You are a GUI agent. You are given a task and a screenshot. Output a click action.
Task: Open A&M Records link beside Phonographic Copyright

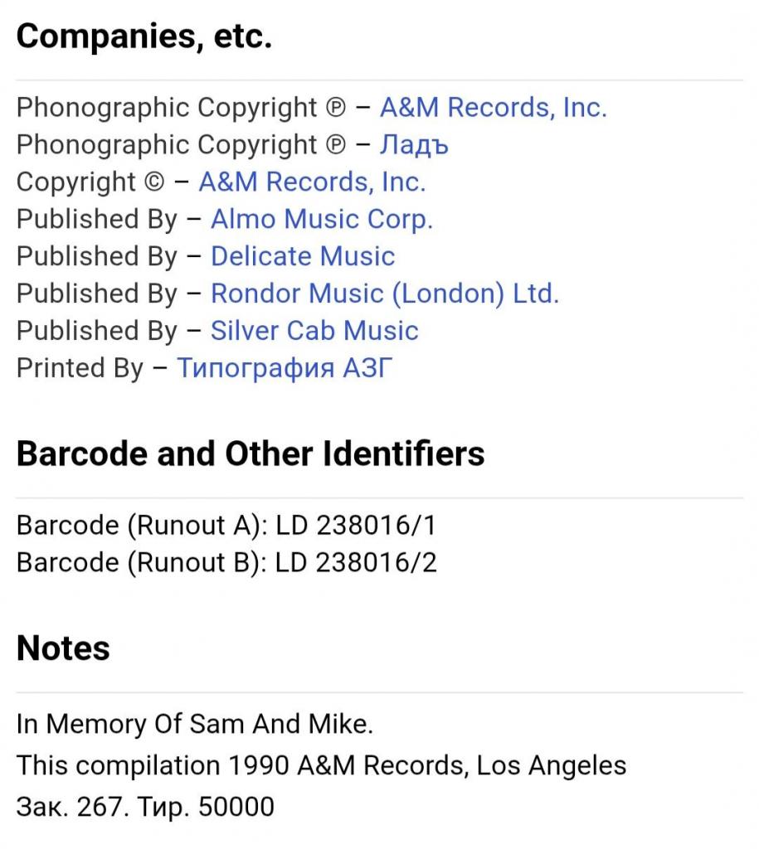(x=493, y=108)
